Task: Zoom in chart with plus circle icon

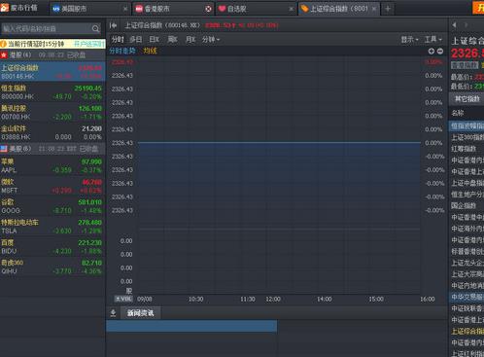Action: (432, 52)
